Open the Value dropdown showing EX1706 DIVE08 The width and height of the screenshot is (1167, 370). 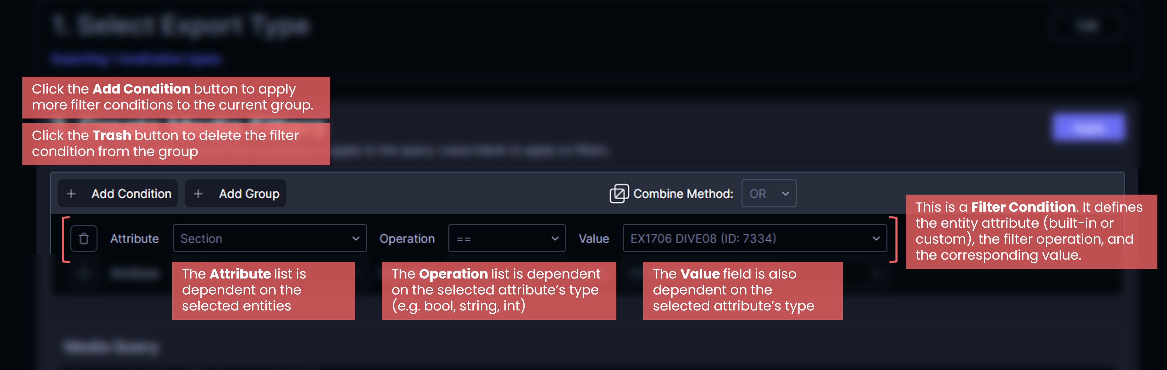pyautogui.click(x=755, y=238)
